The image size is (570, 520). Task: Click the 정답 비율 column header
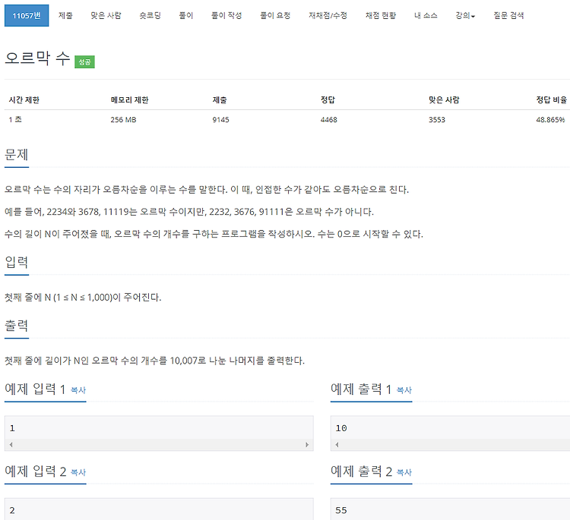(x=552, y=100)
